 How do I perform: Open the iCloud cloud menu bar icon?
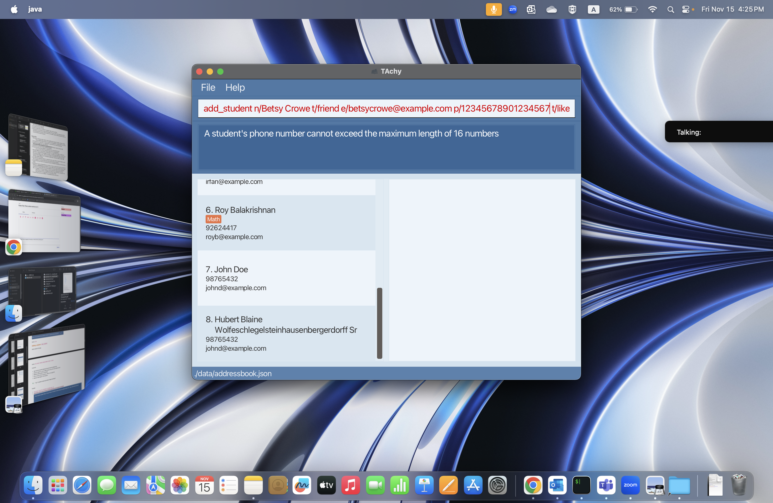(x=551, y=9)
